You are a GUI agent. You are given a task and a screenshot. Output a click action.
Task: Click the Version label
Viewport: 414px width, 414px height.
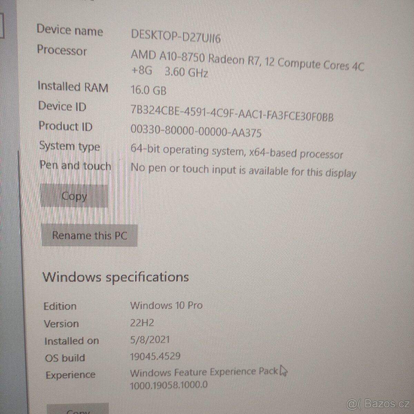(61, 324)
